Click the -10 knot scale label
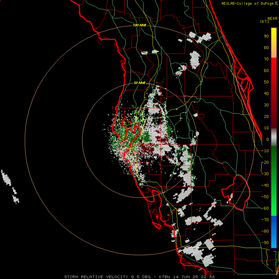Image resolution: width=279 pixels, height=279 pixels. tap(265, 151)
